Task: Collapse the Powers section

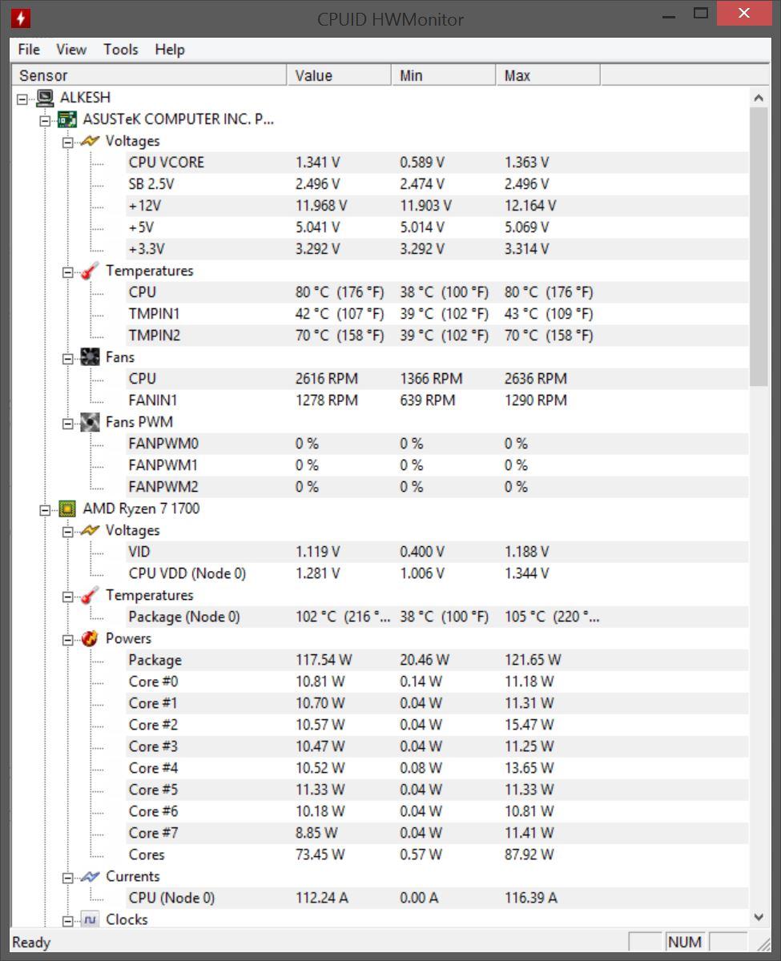Action: (68, 639)
